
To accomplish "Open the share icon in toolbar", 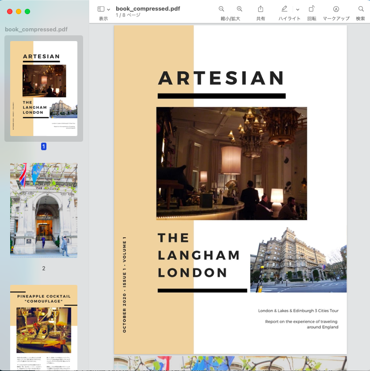I will coord(260,9).
